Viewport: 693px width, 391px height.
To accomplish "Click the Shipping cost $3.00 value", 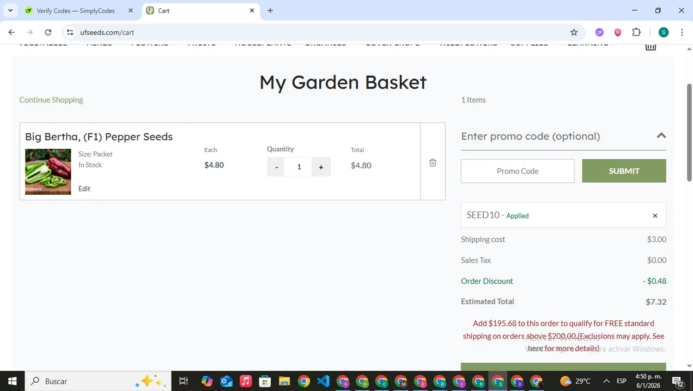I will [657, 239].
